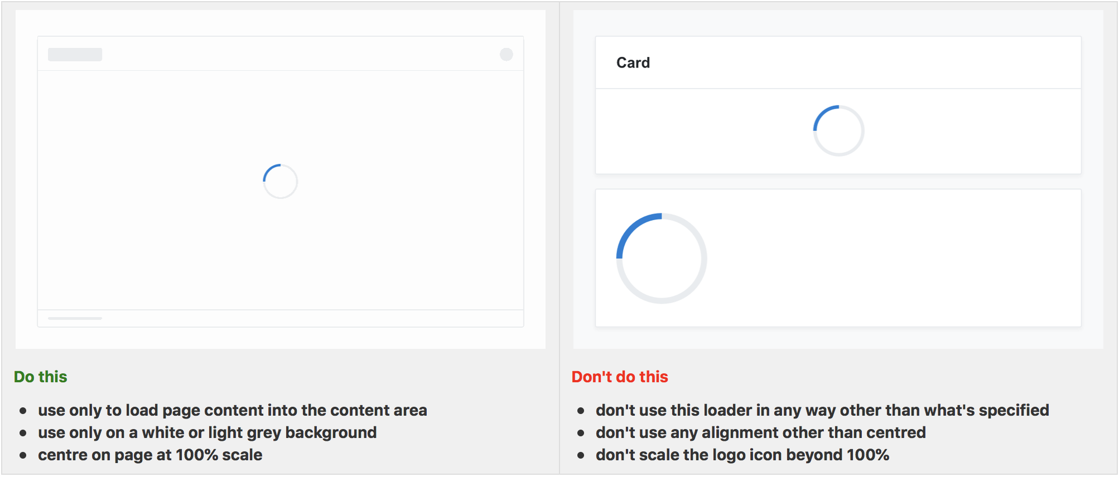Viewport: 1119px width, 477px height.
Task: Click the "centre on page at 100% scale" text
Action: click(150, 455)
